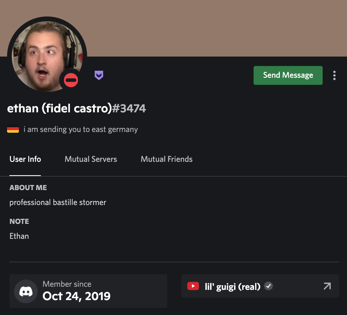Open the three-dot more options menu

click(x=334, y=75)
